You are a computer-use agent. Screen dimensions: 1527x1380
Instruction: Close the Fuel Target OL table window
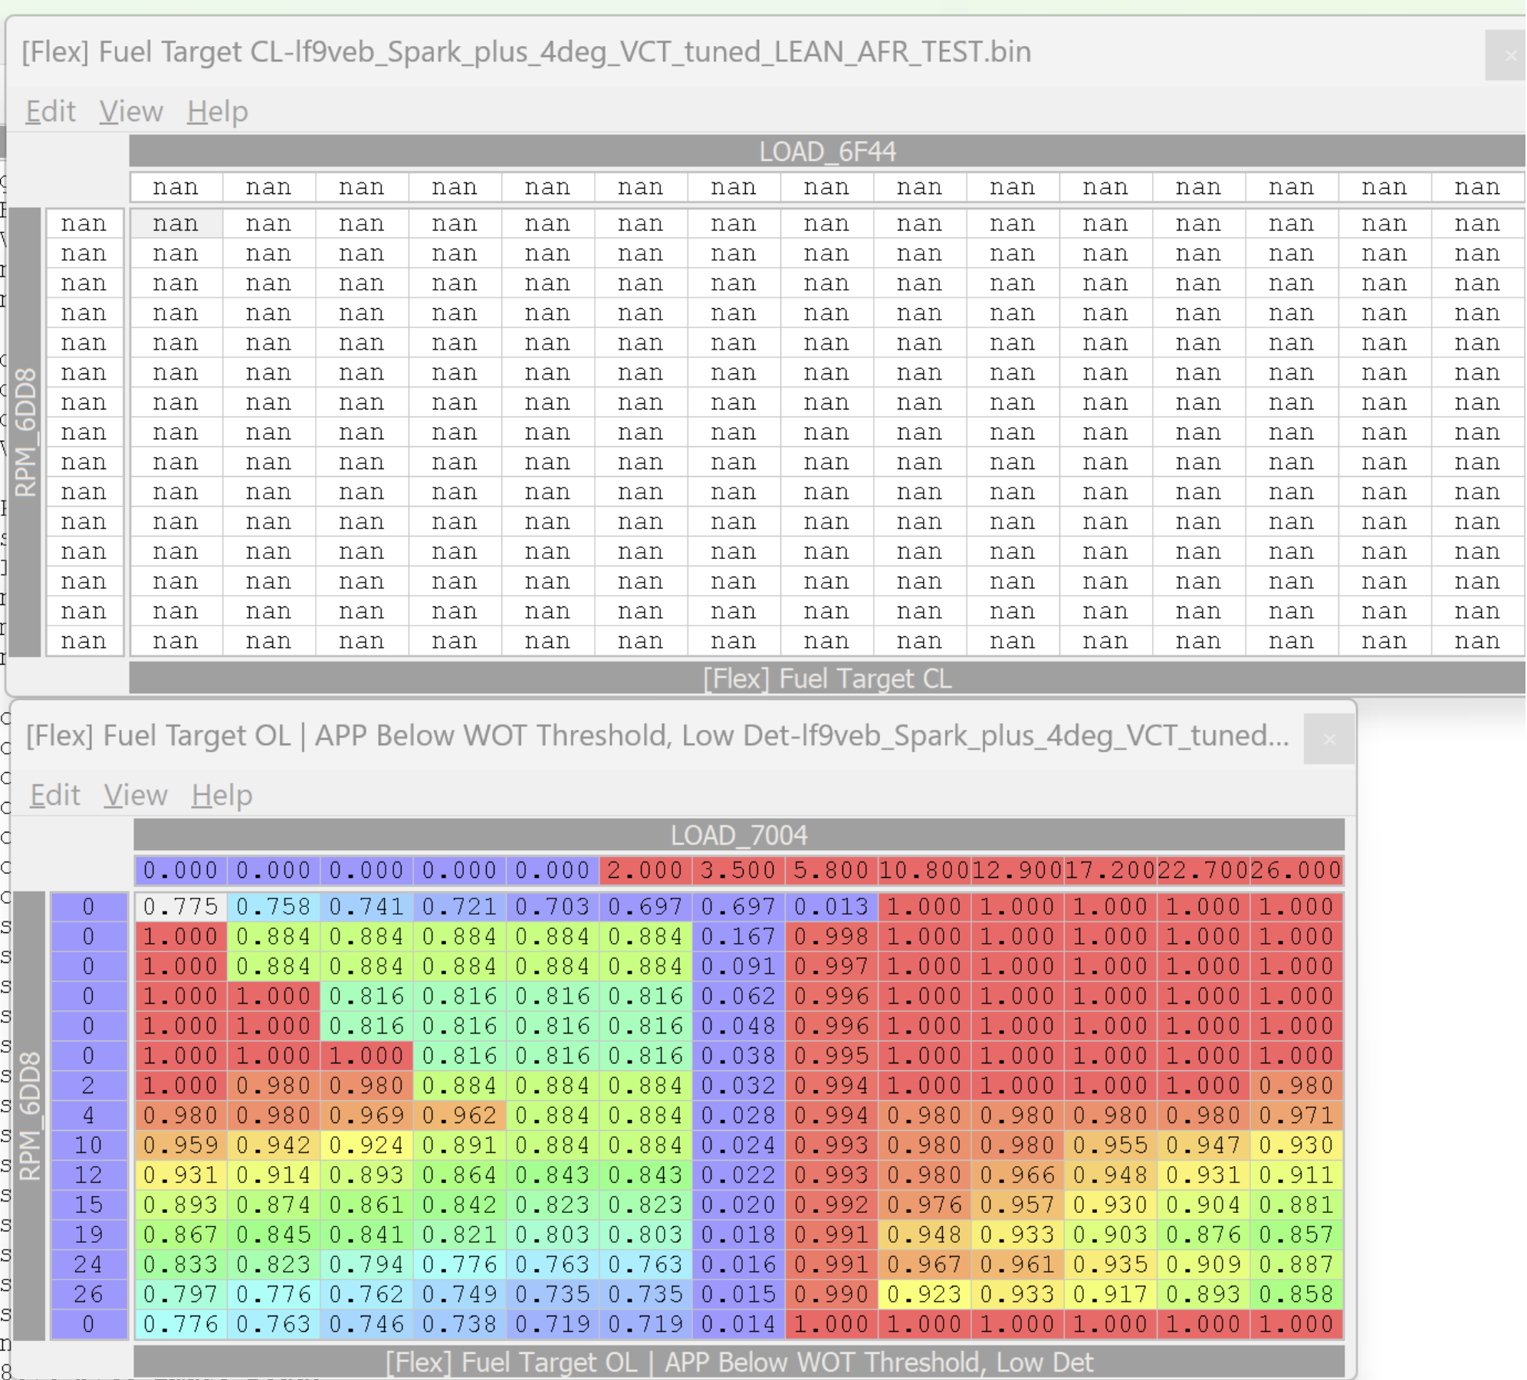click(1329, 739)
